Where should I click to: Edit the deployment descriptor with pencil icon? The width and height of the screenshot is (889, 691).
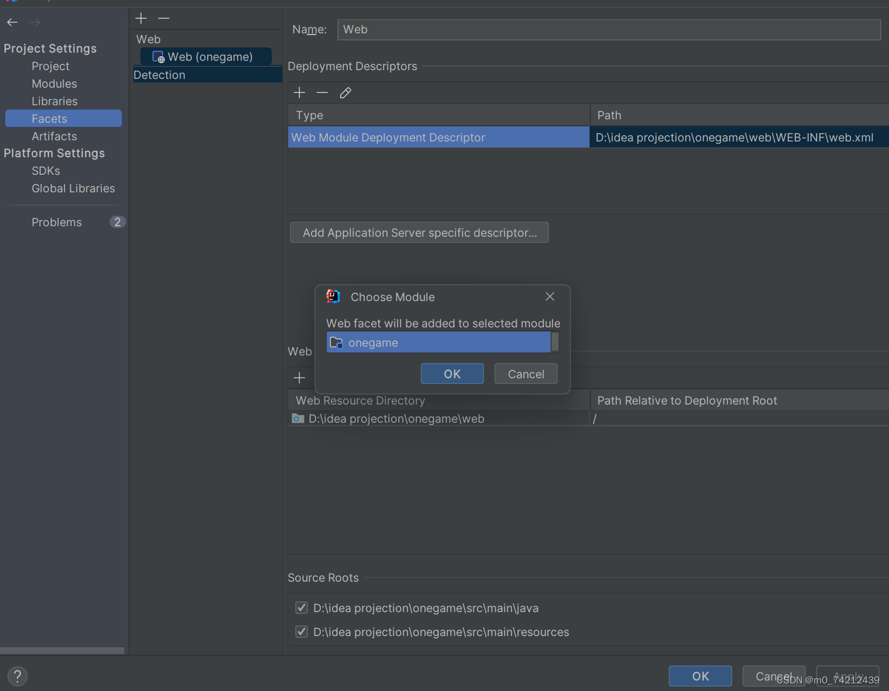345,92
